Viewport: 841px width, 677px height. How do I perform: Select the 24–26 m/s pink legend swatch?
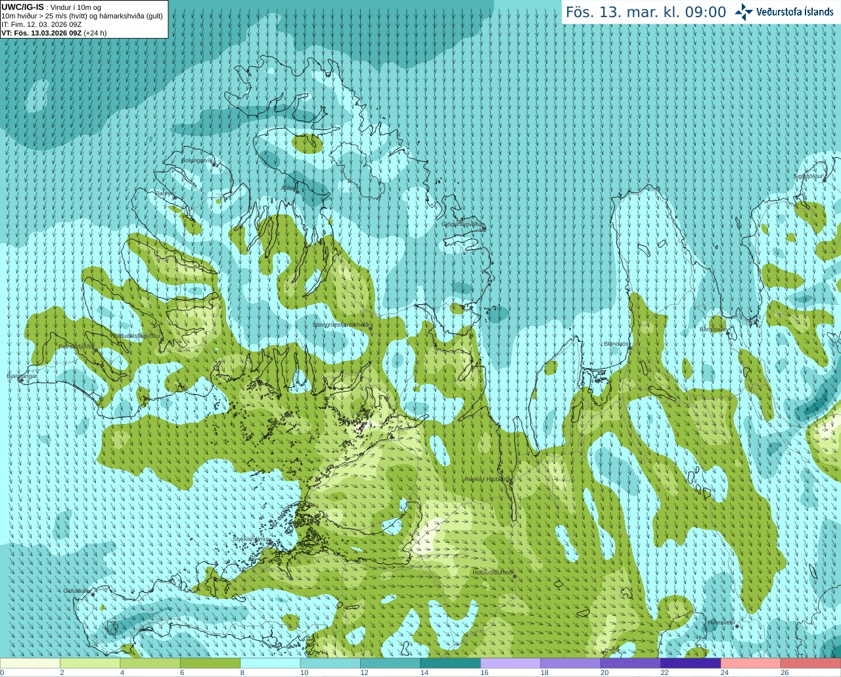point(751,663)
